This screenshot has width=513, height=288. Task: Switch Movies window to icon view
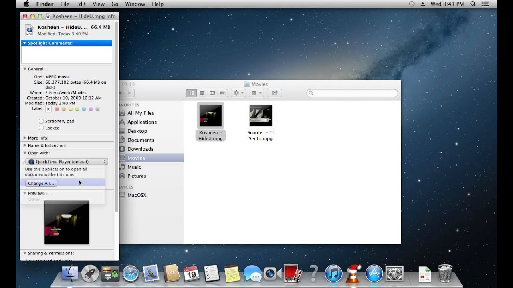click(x=191, y=93)
